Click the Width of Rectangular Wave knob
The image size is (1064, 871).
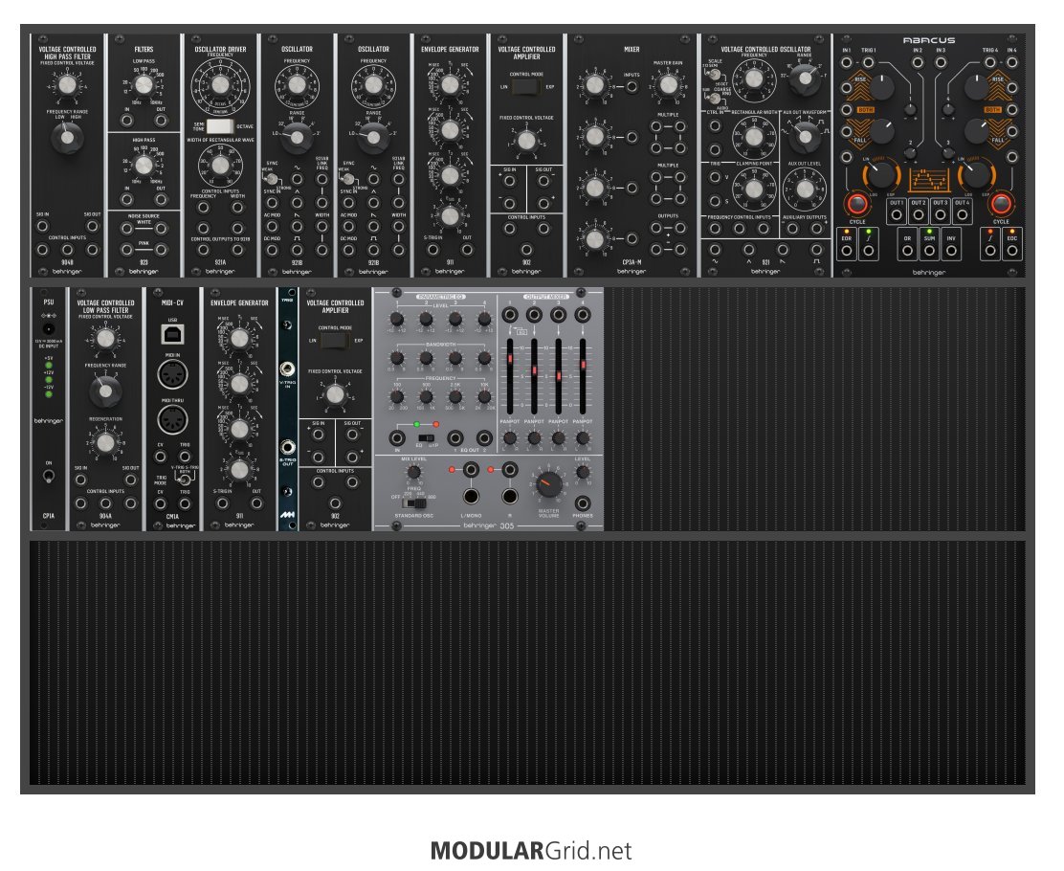(220, 165)
